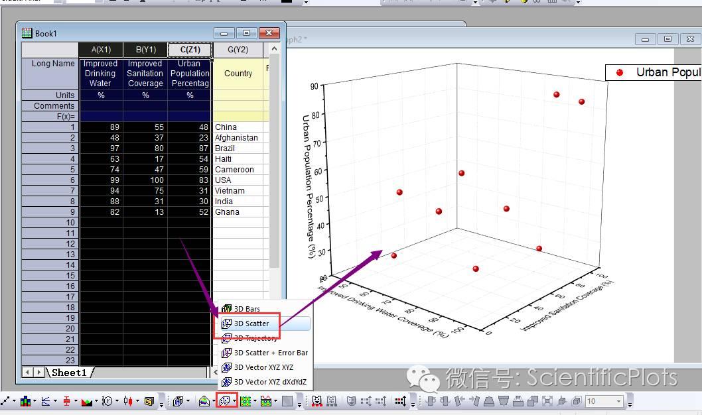702x415 pixels.
Task: Open dropdown arrow beside 3D scatter button
Action: pyautogui.click(x=234, y=402)
